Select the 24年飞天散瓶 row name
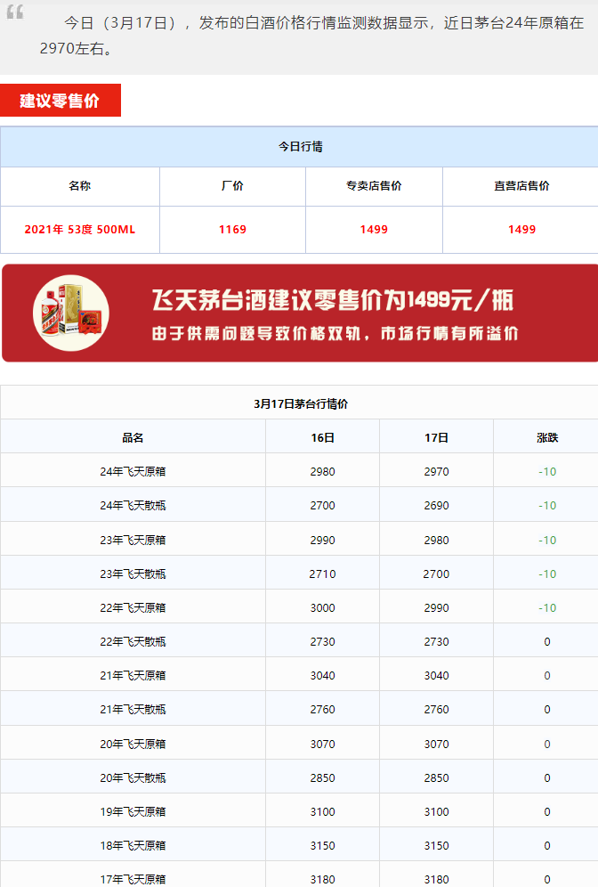Viewport: 598px width, 887px height. click(x=133, y=506)
